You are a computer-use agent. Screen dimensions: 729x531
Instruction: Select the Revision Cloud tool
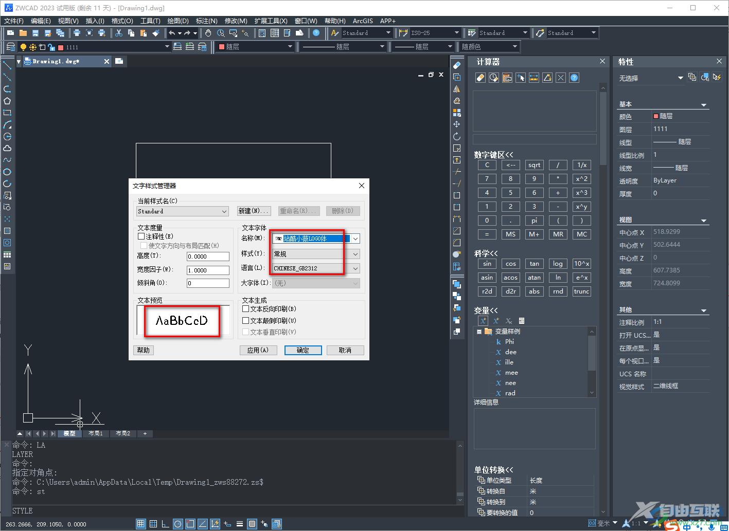click(7, 149)
